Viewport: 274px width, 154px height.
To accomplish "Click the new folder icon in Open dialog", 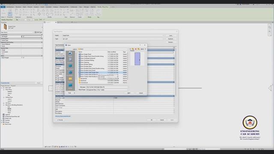I will click(139, 49).
